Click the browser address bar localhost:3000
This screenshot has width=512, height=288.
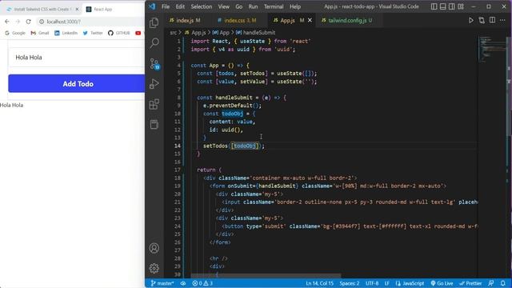63,22
